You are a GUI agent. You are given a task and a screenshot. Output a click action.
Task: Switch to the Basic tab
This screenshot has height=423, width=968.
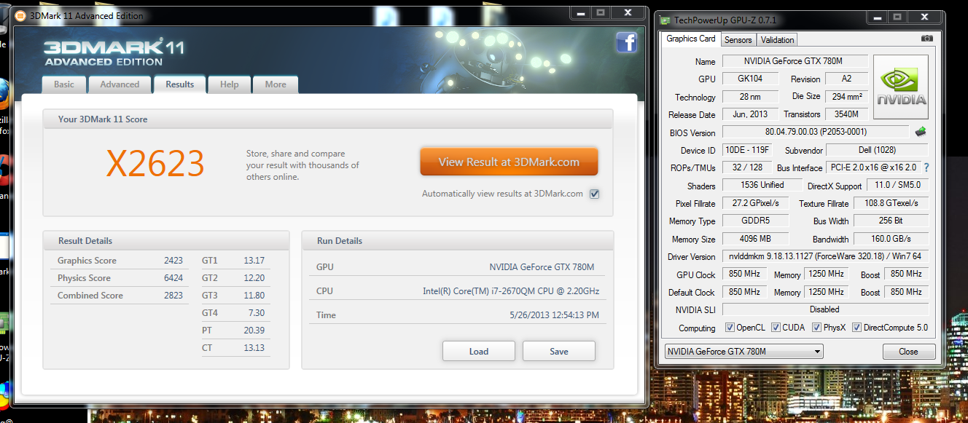point(64,84)
